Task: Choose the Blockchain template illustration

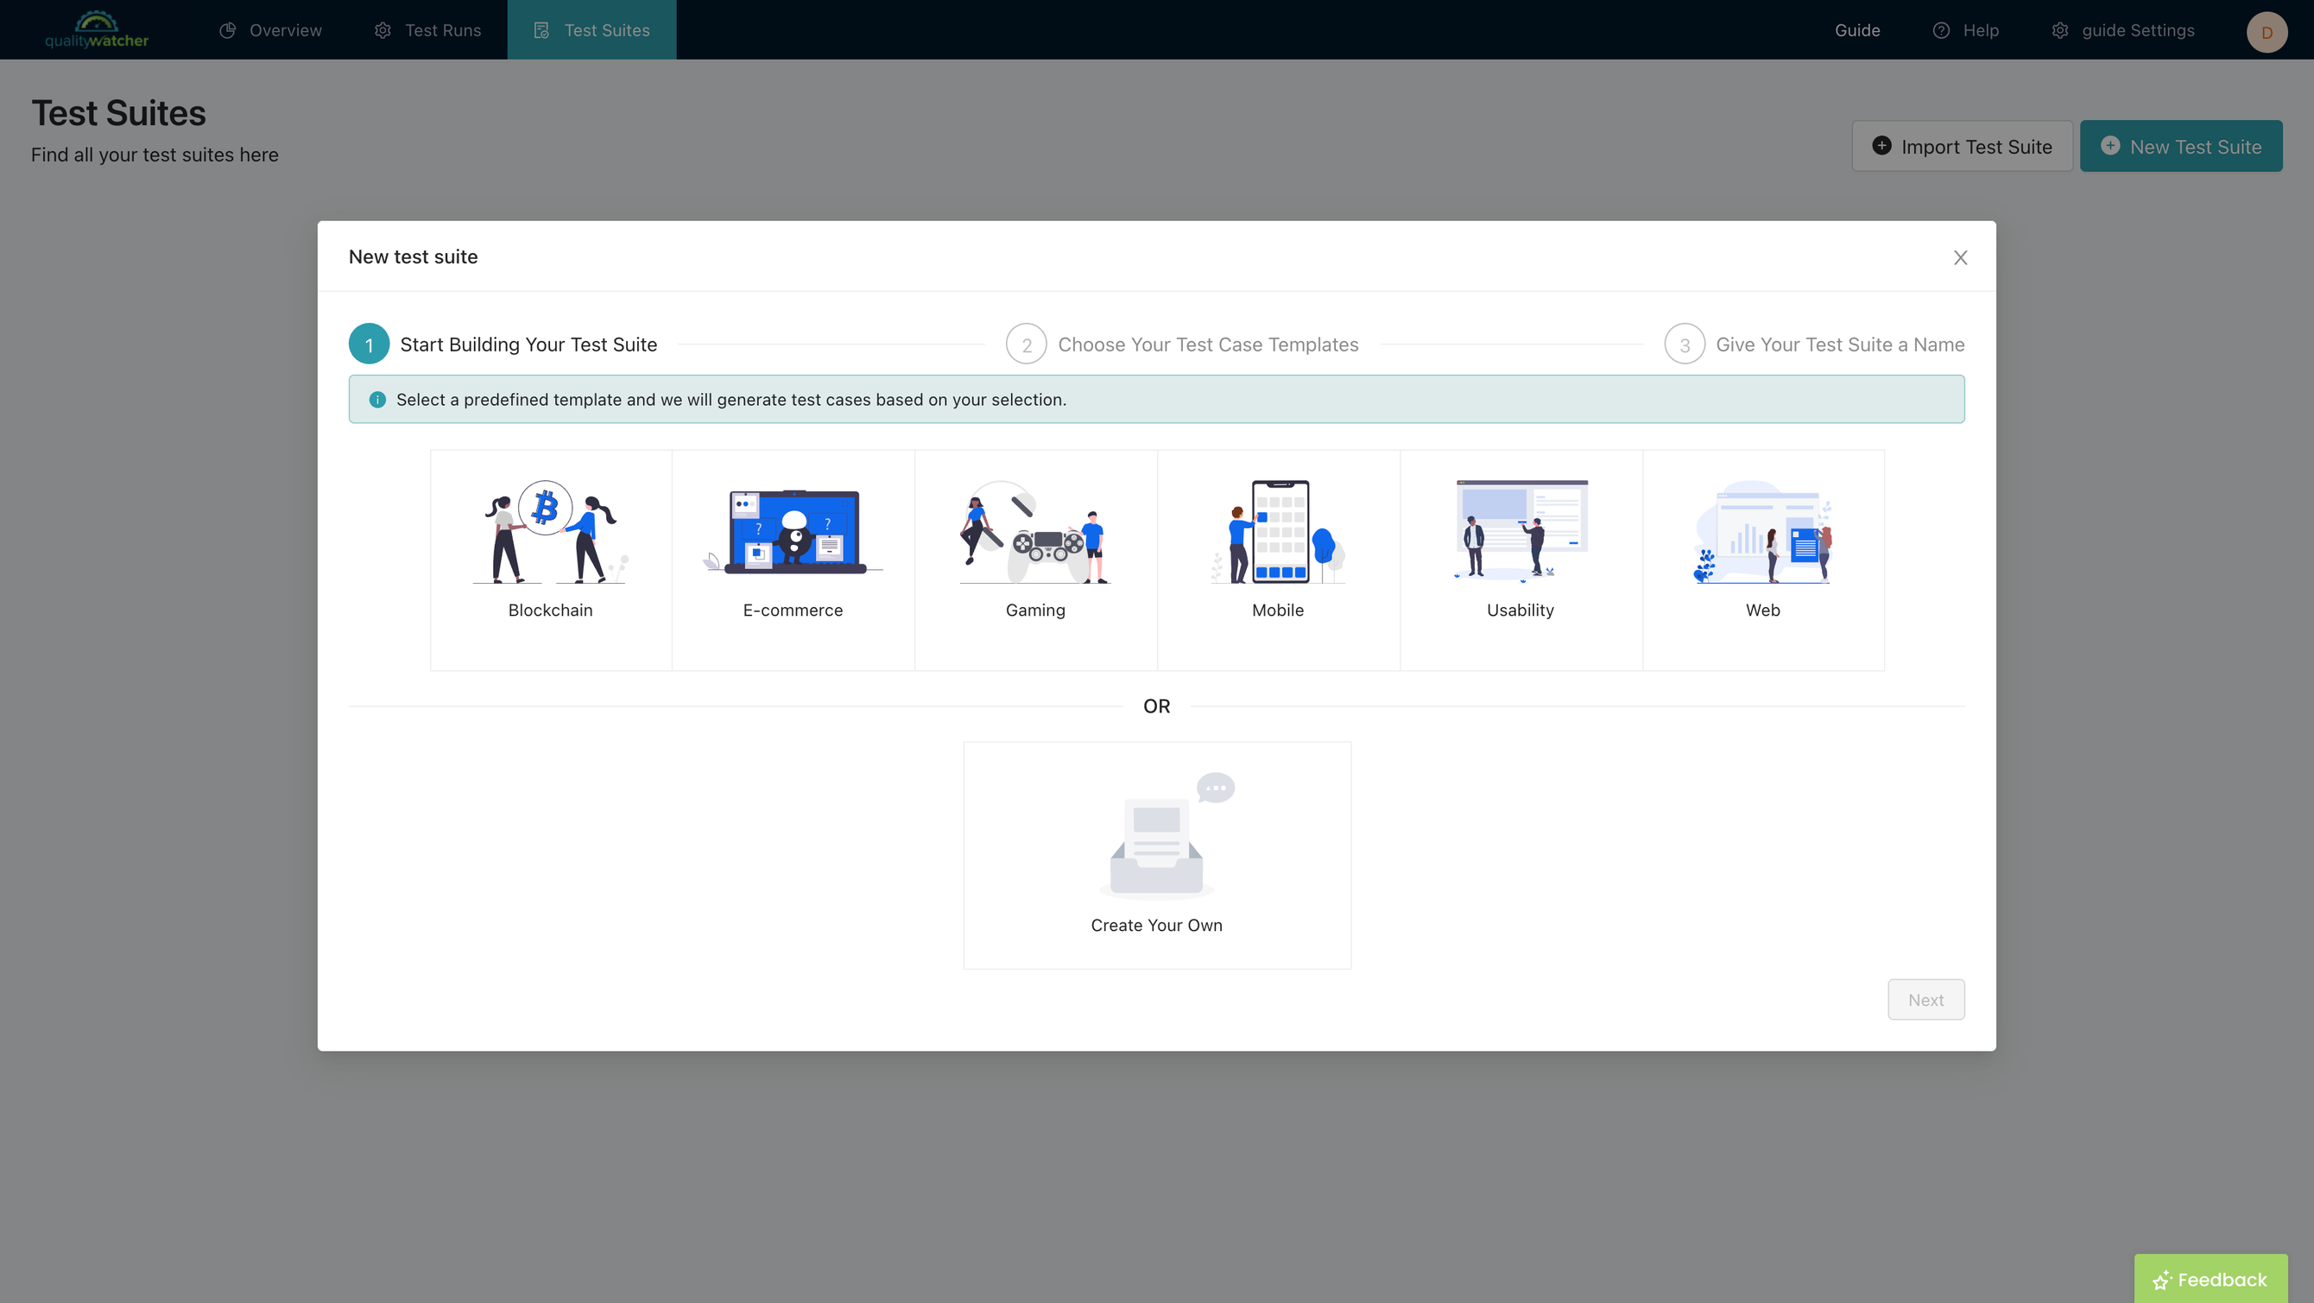Action: coord(550,531)
